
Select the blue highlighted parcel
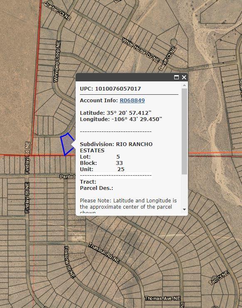(x=67, y=144)
